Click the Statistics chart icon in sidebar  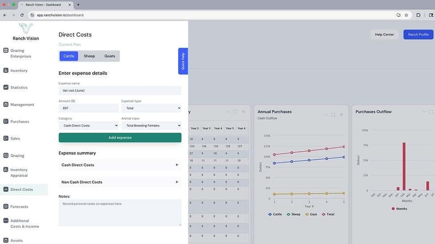click(6, 87)
